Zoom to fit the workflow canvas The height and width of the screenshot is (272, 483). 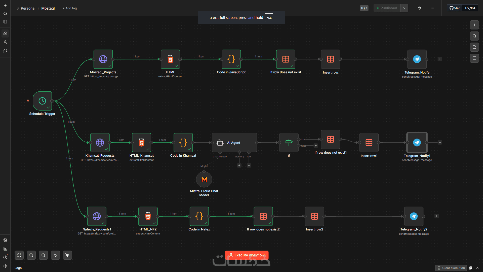tap(19, 255)
